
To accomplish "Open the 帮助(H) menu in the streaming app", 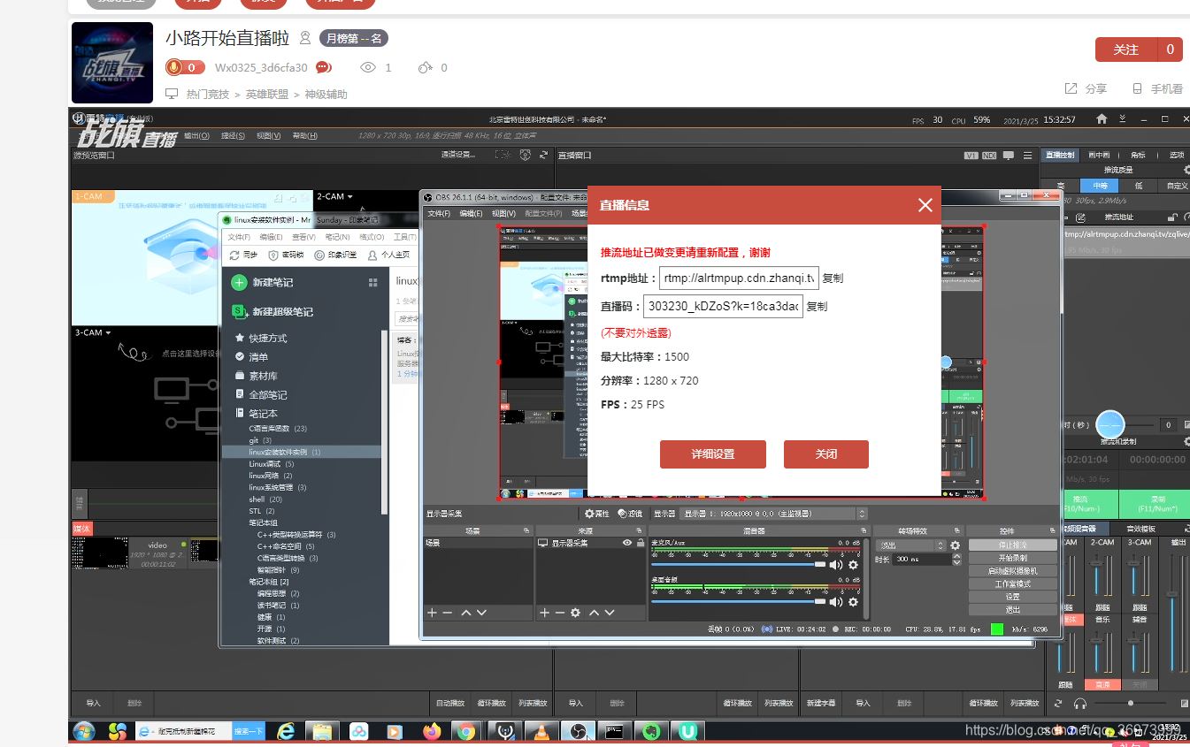I will [x=304, y=135].
